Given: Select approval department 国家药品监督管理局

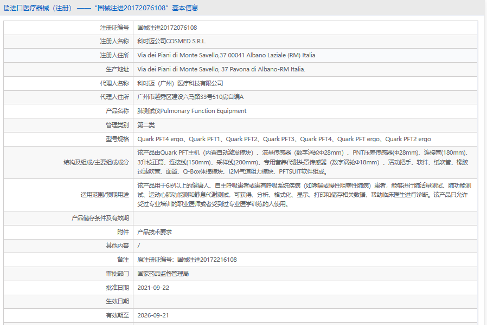Looking at the screenshot, I should [163, 274].
